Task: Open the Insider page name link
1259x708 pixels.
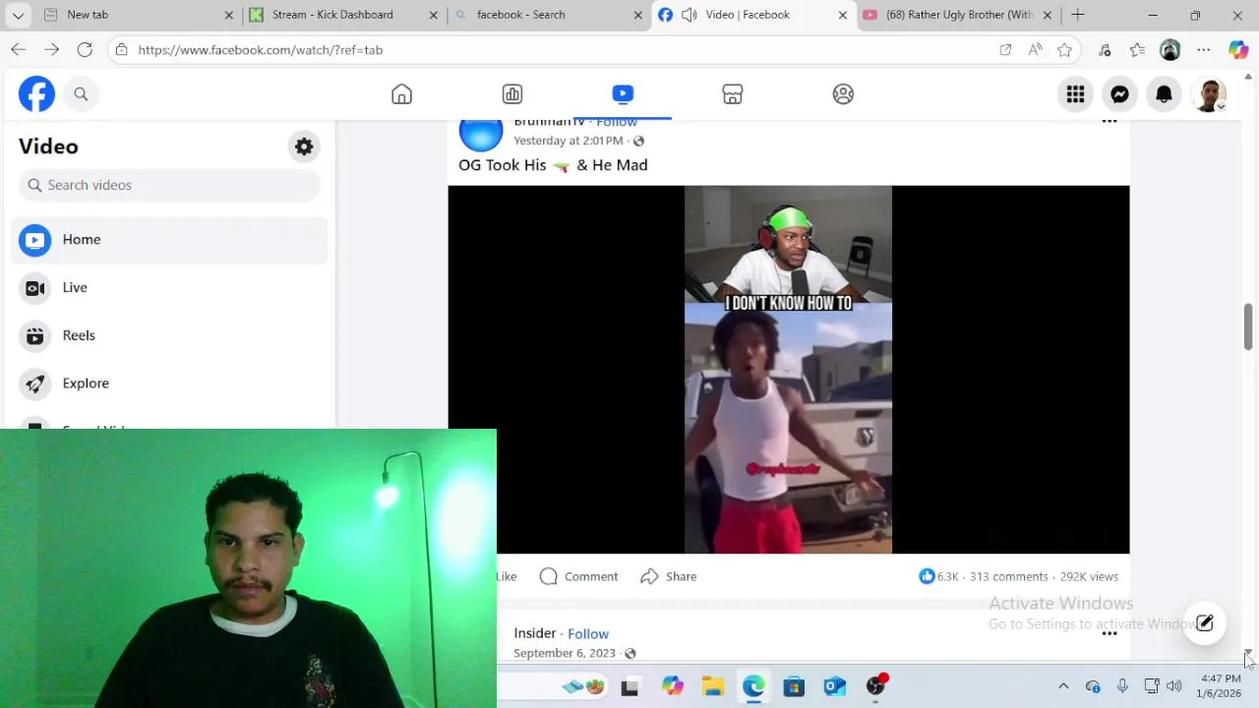Action: (535, 633)
